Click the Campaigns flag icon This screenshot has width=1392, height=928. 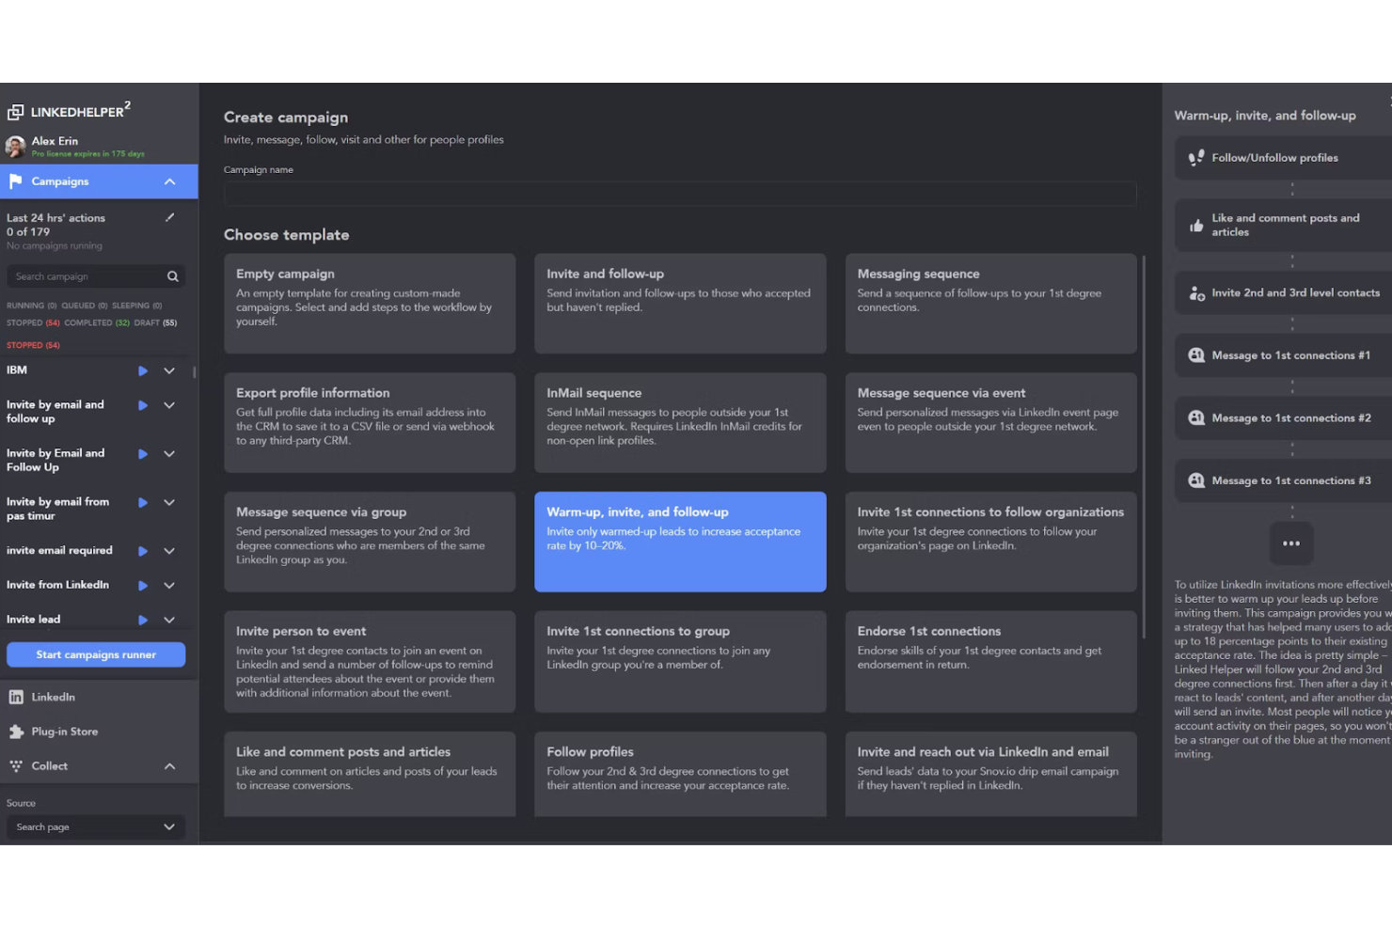point(15,181)
